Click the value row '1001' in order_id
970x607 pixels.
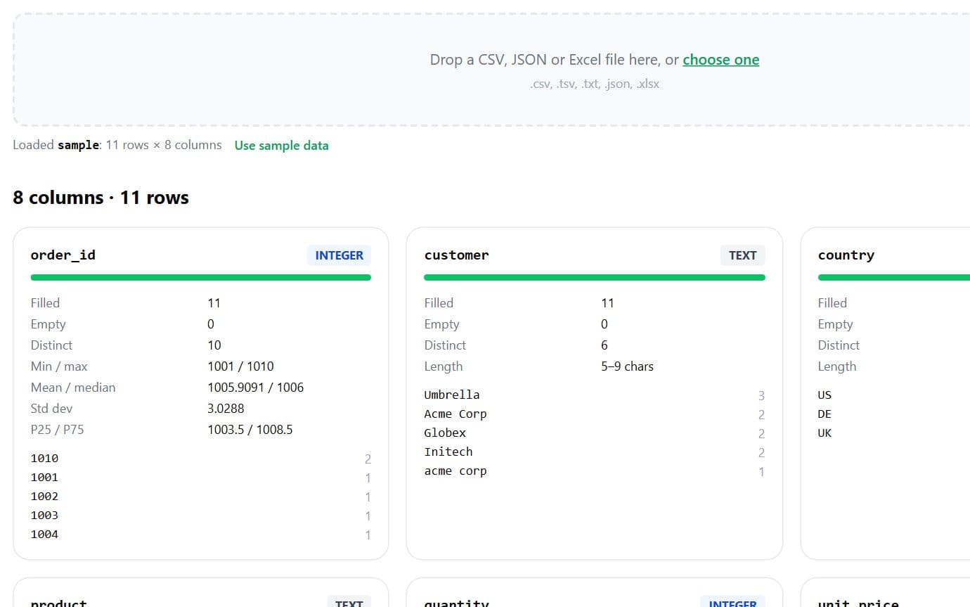click(200, 478)
